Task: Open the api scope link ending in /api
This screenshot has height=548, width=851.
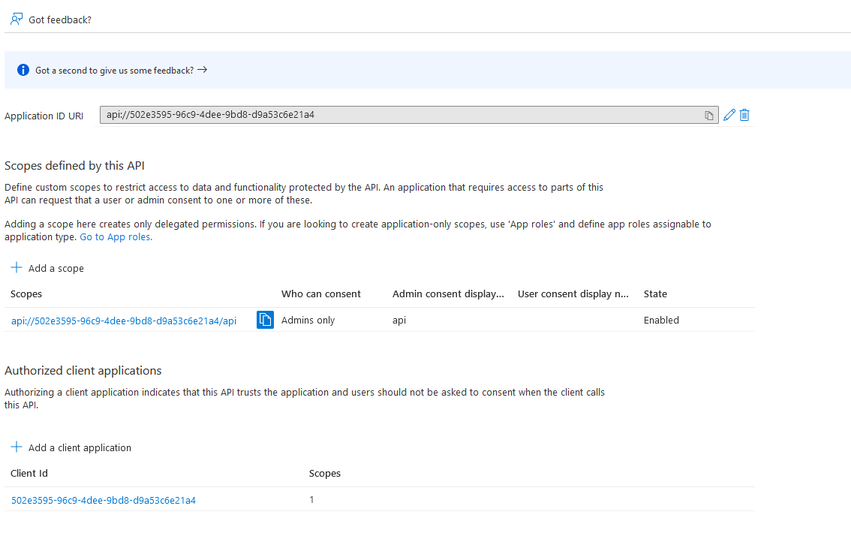Action: click(x=124, y=321)
